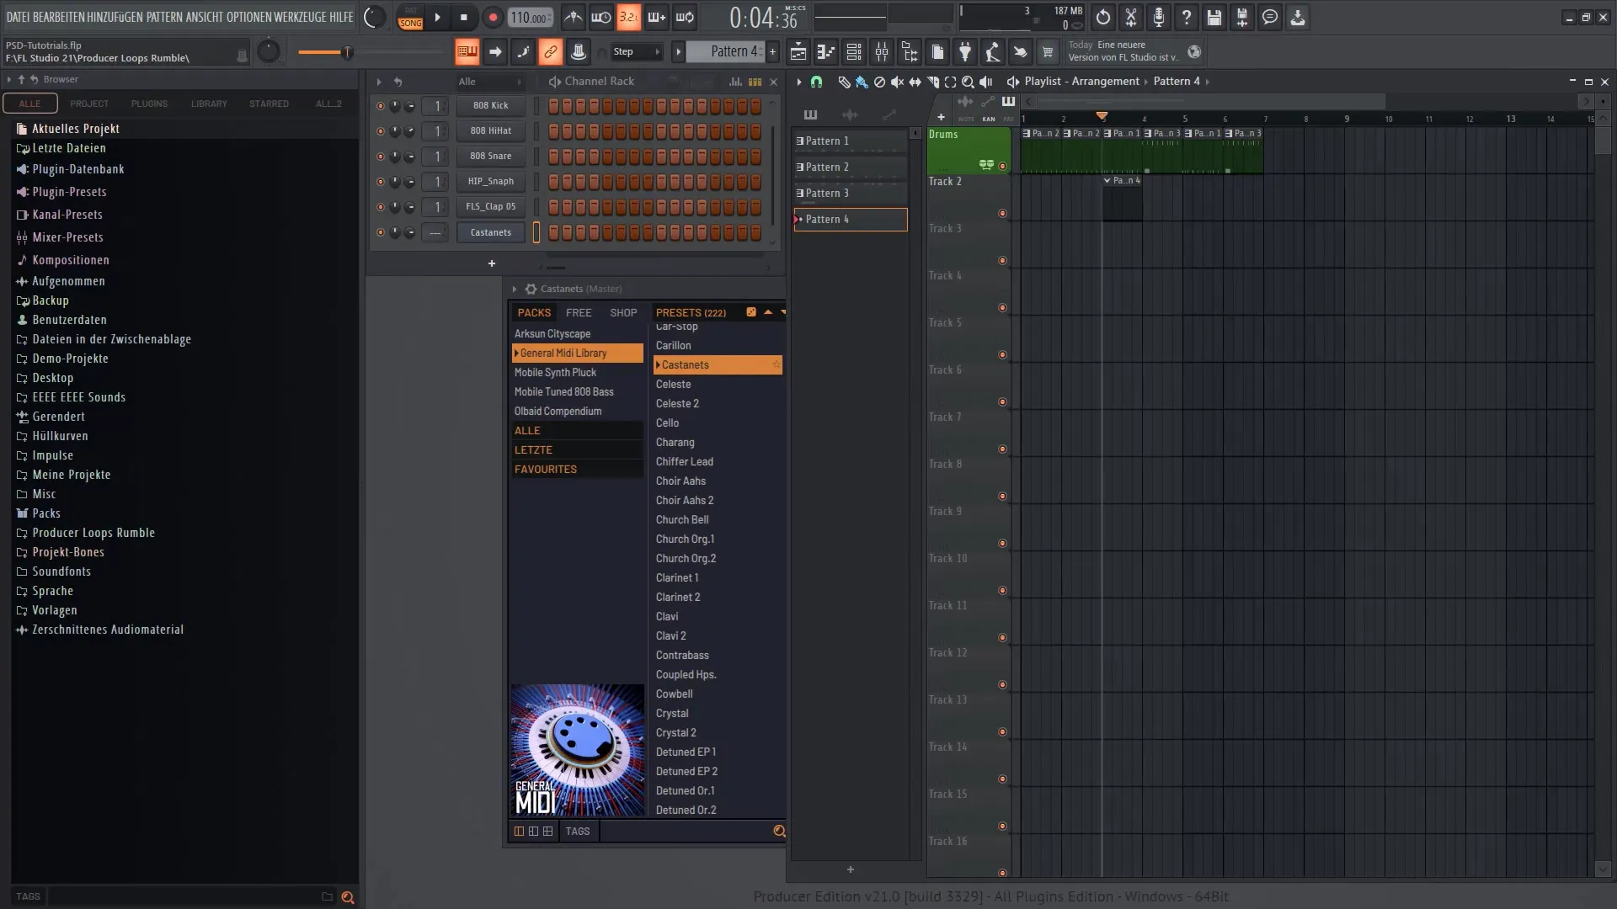Expand the Castanets preset submenu arrow
This screenshot has width=1617, height=909.
coord(656,364)
